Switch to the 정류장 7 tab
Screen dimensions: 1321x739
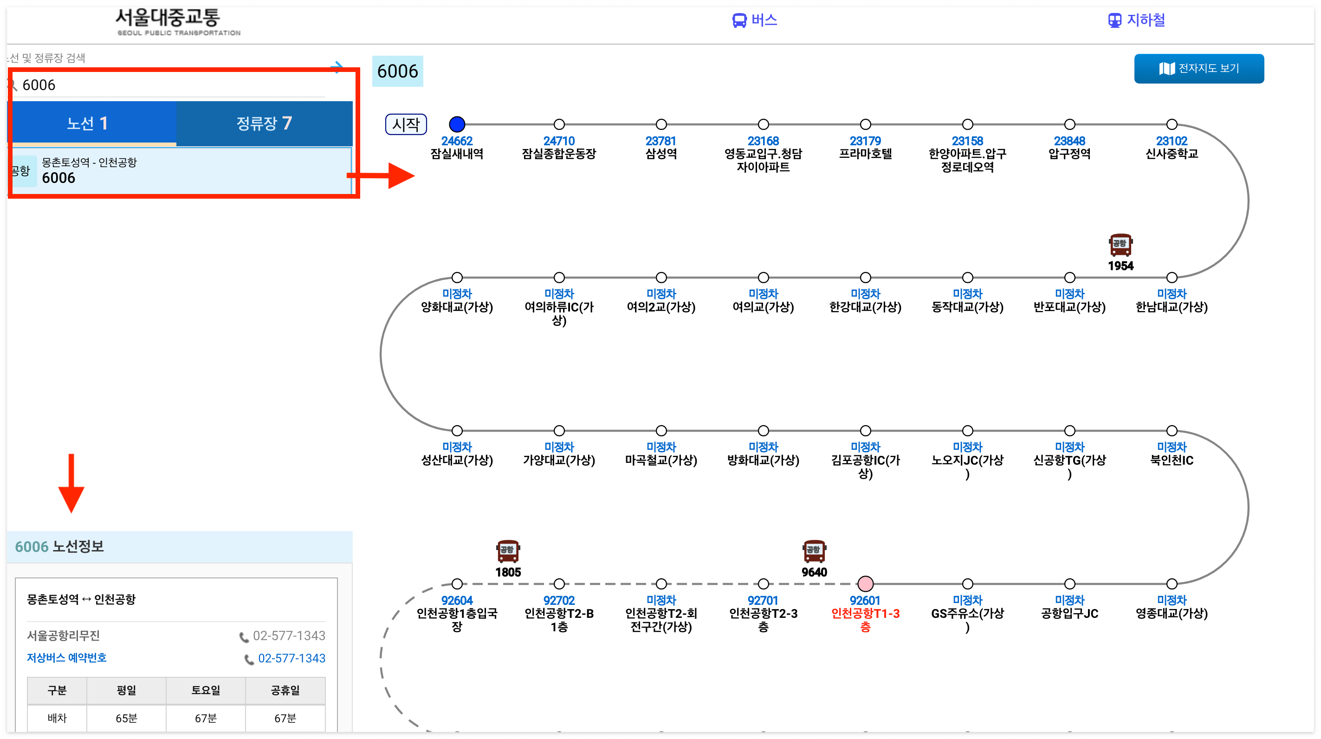(x=264, y=123)
